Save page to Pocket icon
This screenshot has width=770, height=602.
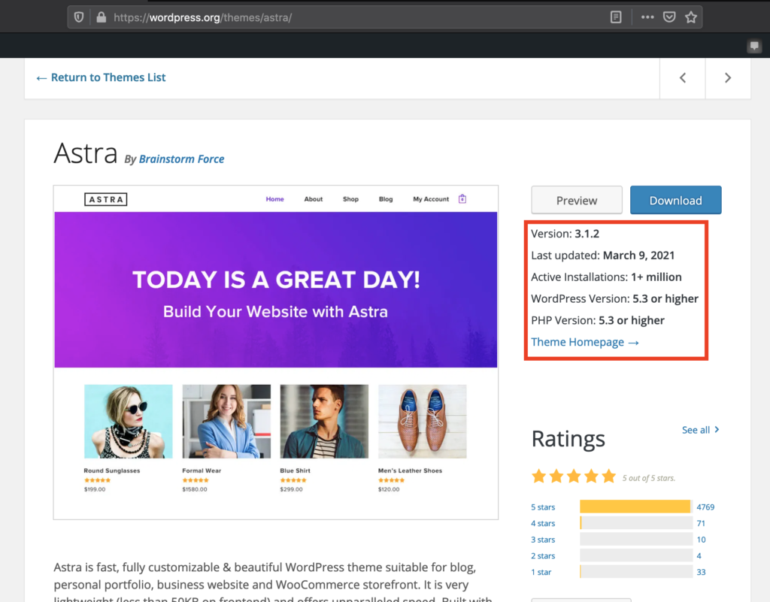[668, 17]
